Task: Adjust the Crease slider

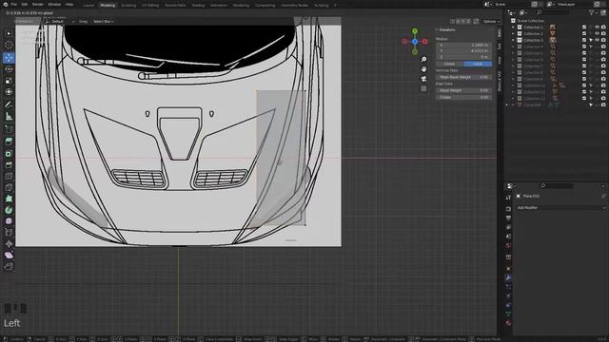Action: coord(463,97)
